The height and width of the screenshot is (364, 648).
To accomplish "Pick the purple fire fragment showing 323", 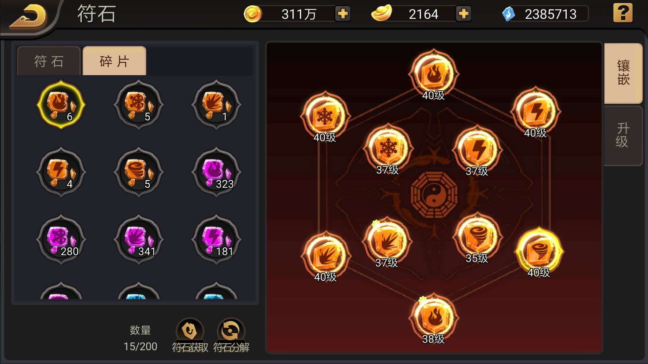I will point(216,172).
